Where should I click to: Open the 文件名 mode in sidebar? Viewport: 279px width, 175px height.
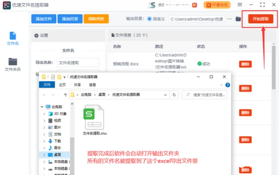pos(13,38)
